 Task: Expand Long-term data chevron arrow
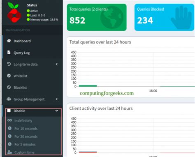coord(57,64)
